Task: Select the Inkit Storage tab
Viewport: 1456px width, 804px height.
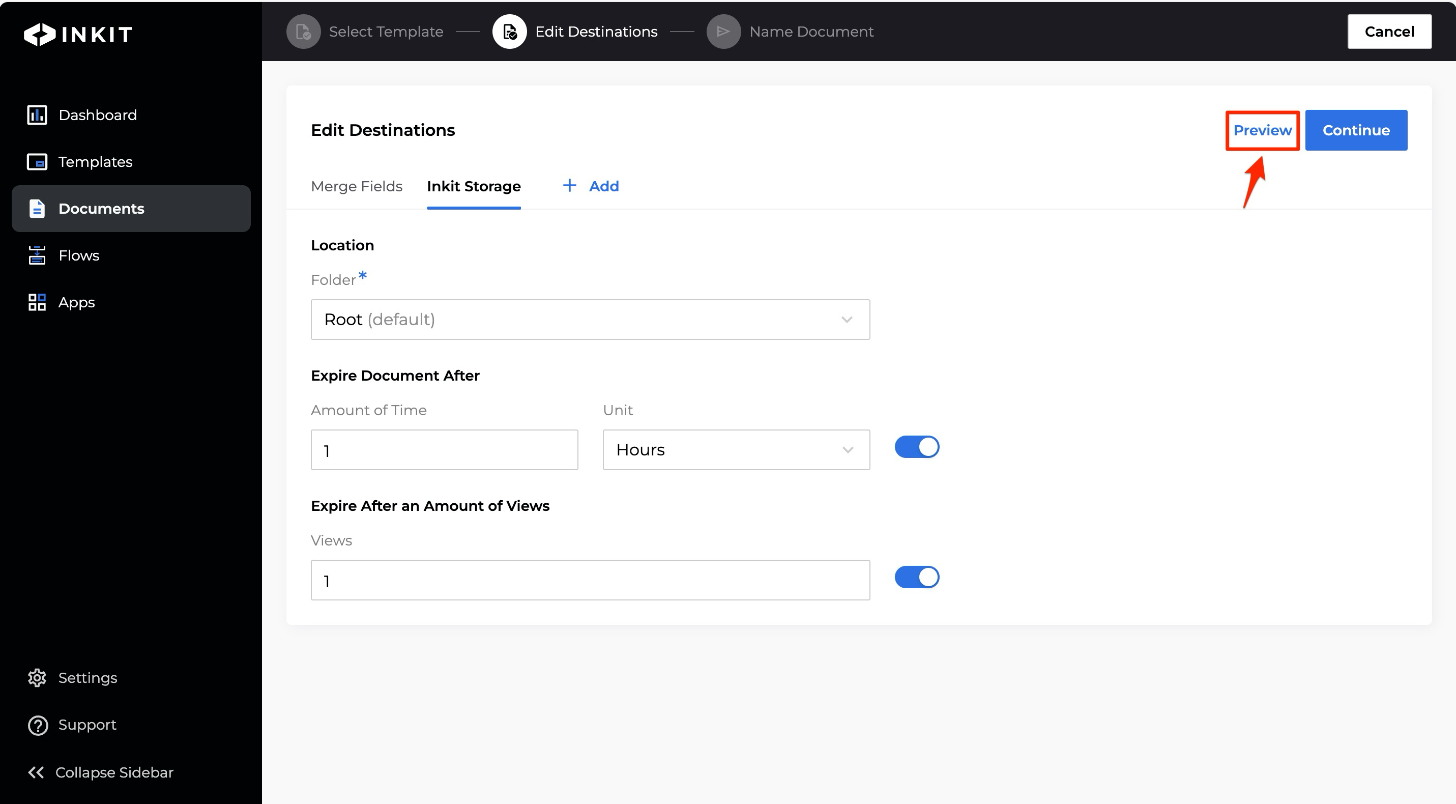Action: click(x=474, y=187)
